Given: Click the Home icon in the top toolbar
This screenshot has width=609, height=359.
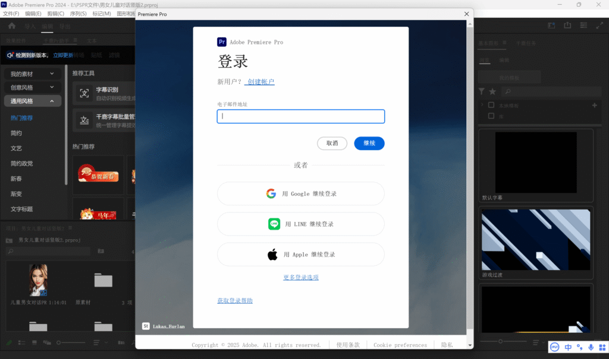Looking at the screenshot, I should 11,26.
